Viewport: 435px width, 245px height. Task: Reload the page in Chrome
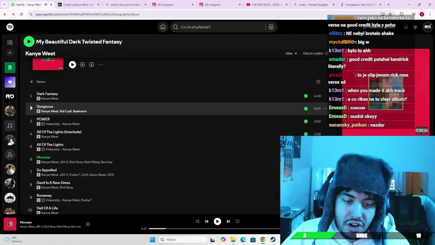[x=21, y=14]
